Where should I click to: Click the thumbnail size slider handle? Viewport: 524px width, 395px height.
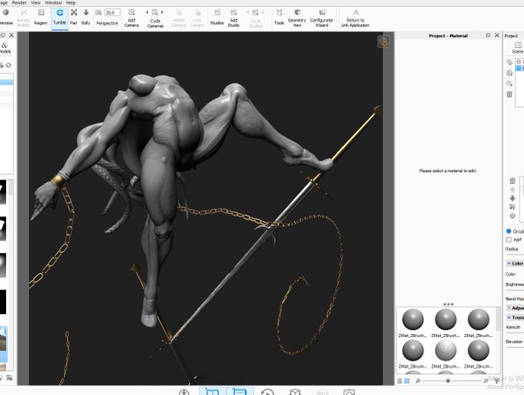[x=448, y=380]
